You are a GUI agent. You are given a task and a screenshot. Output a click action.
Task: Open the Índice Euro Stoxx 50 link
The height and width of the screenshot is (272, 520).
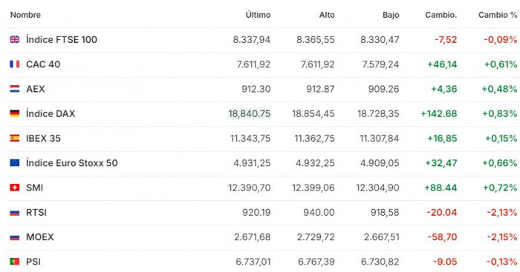coord(72,163)
